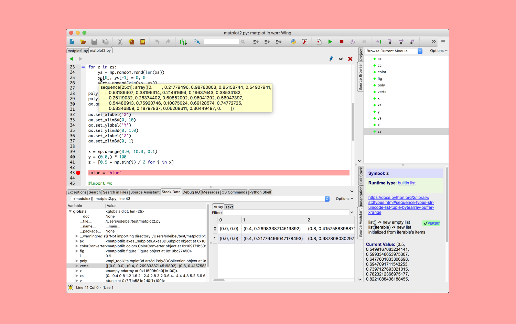Toggle the breakpoint on line 43
The height and width of the screenshot is (324, 516).
[78, 173]
